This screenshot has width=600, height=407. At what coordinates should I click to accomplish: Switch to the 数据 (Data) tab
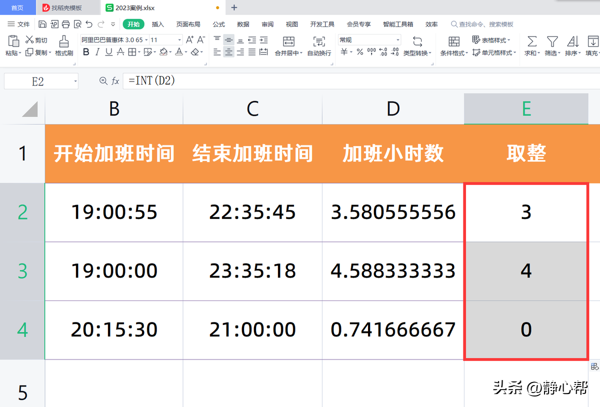243,24
